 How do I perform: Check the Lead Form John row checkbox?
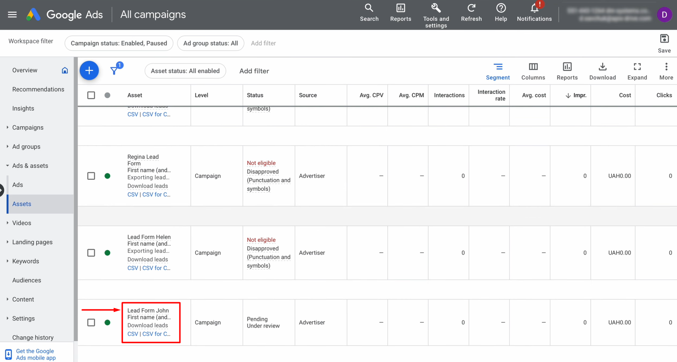coord(91,322)
